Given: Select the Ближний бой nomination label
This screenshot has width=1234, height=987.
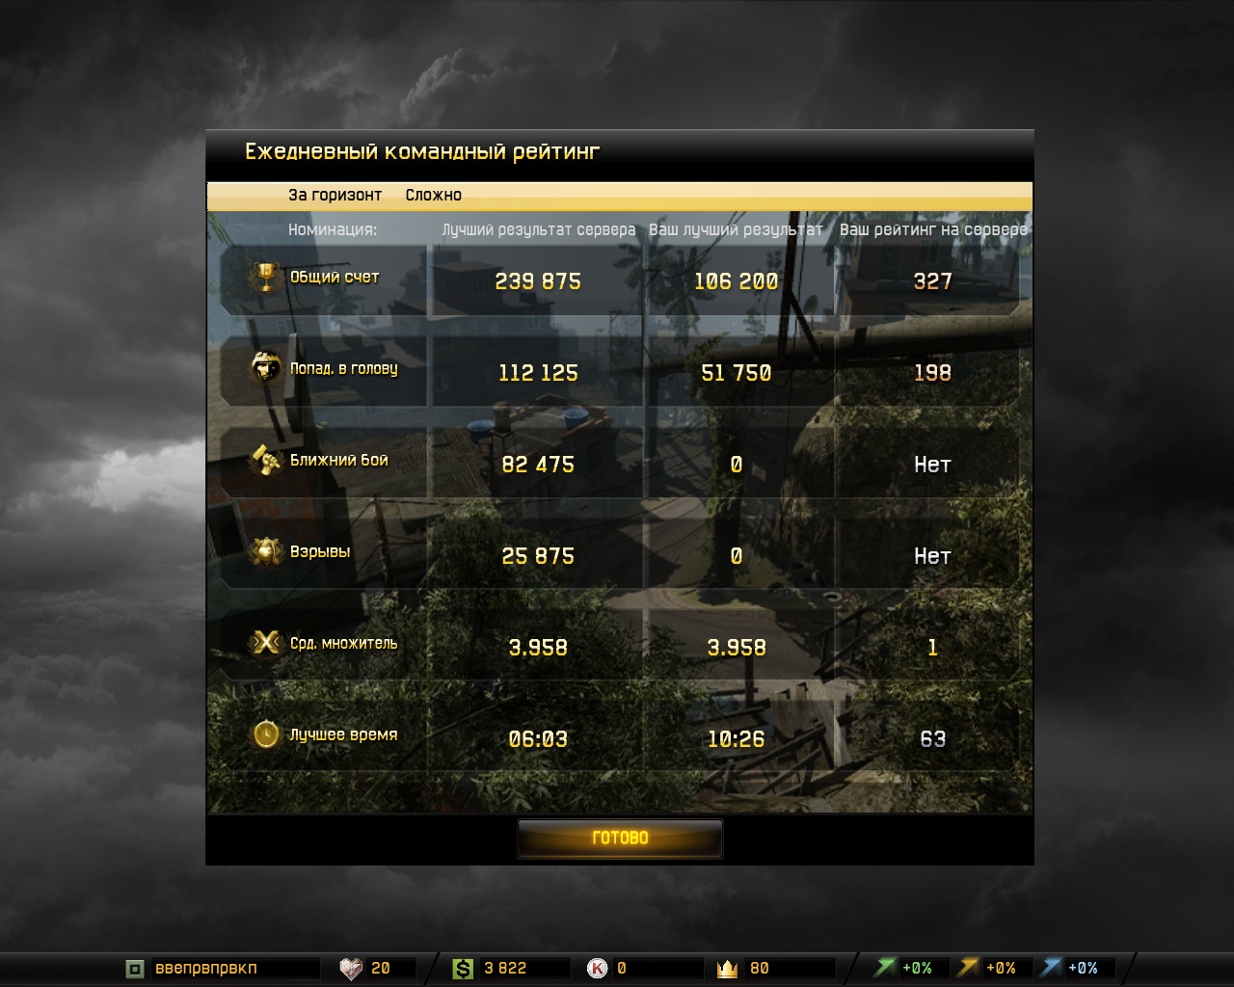Looking at the screenshot, I should pos(338,460).
